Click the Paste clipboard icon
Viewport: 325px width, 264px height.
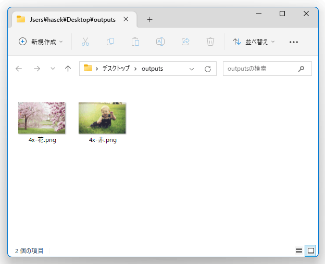[135, 42]
